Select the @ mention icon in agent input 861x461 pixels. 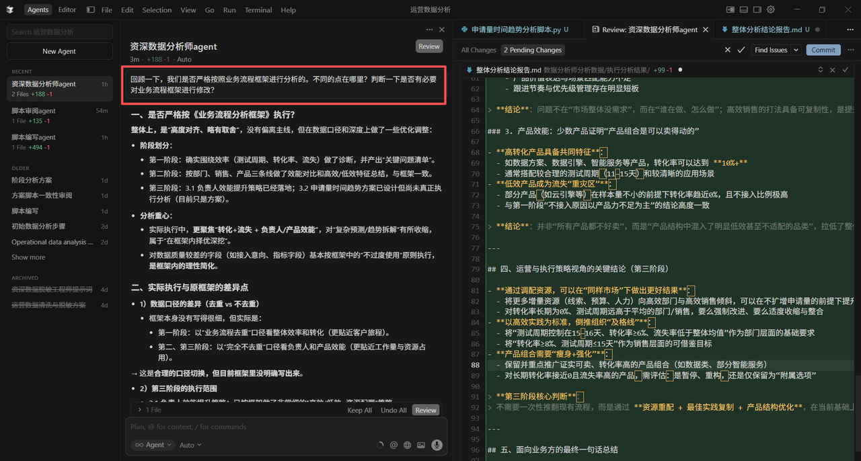tap(394, 444)
